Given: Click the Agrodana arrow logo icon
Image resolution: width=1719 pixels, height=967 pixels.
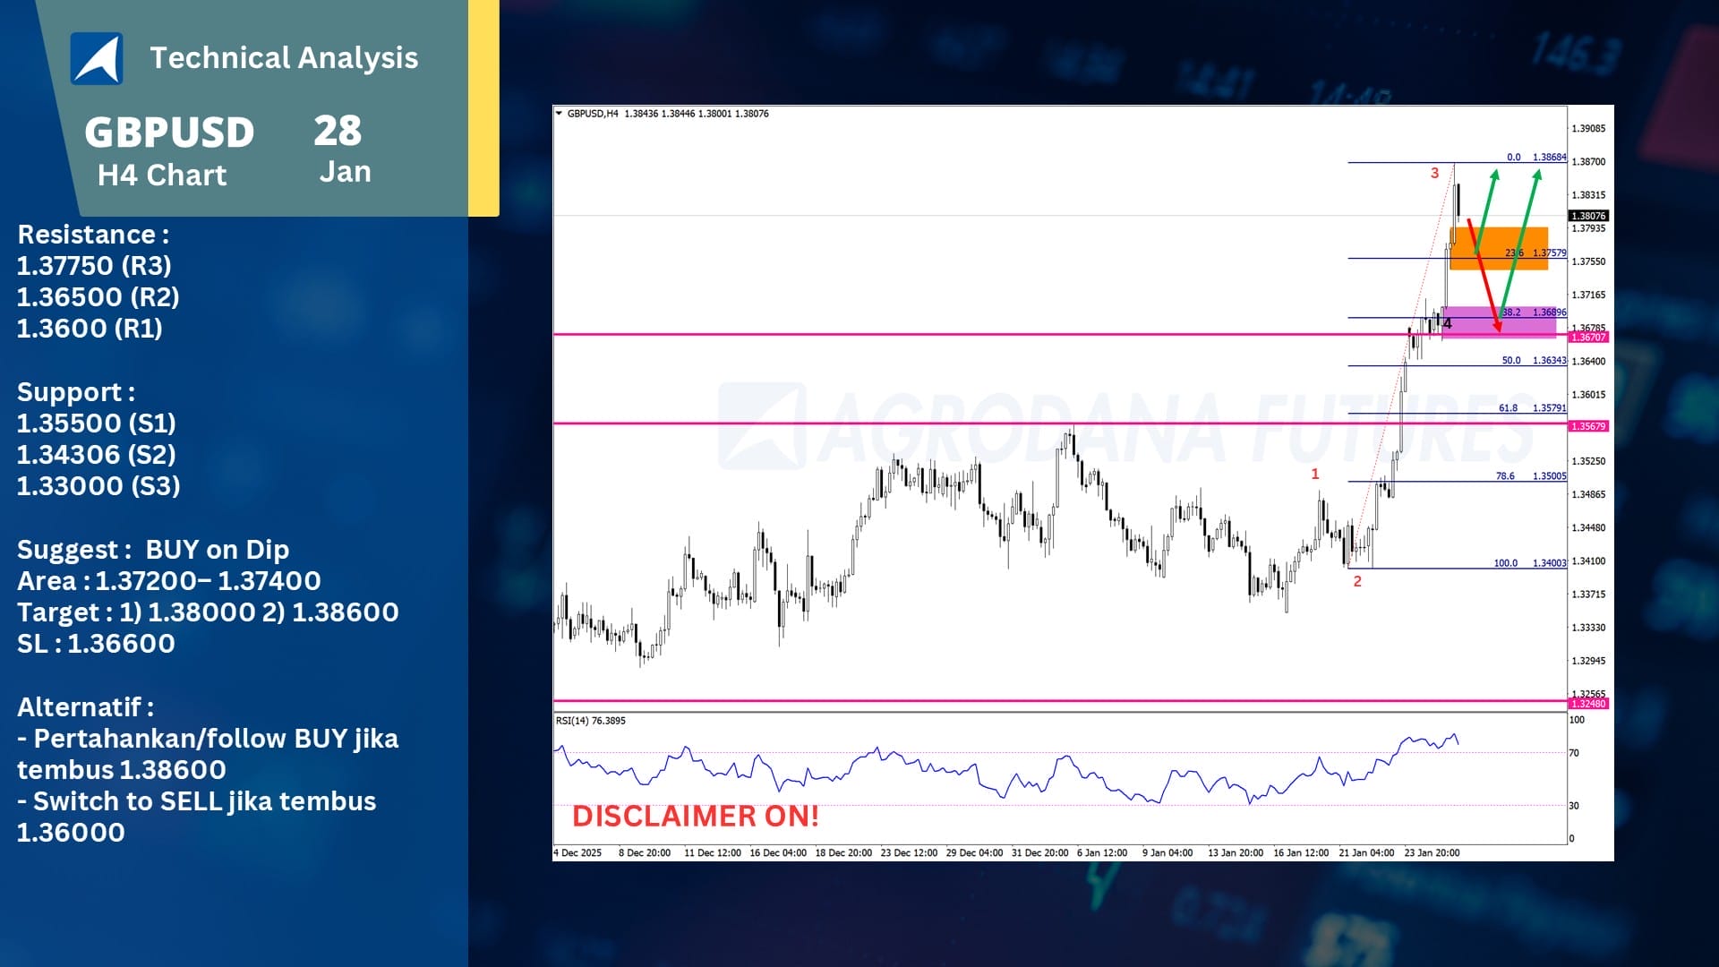Looking at the screenshot, I should point(97,59).
